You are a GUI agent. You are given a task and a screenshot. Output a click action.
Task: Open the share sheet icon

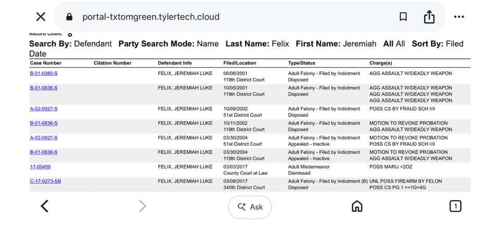point(429,17)
